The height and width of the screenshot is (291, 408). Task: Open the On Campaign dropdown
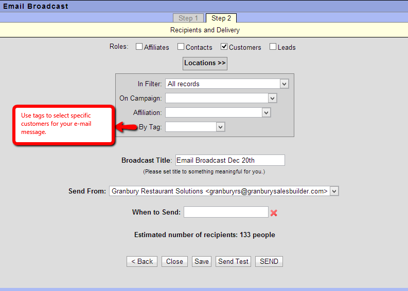coord(221,98)
